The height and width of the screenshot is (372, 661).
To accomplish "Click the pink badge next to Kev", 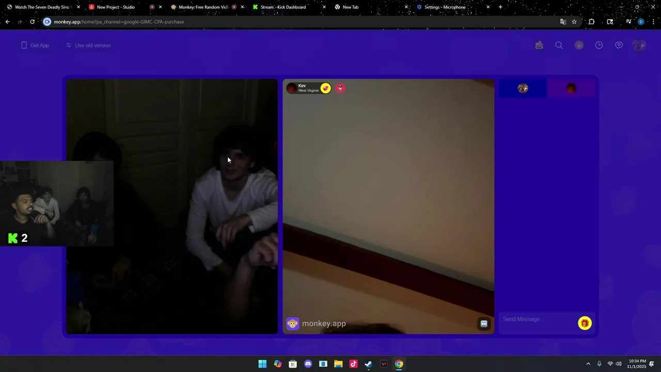I will pyautogui.click(x=340, y=88).
